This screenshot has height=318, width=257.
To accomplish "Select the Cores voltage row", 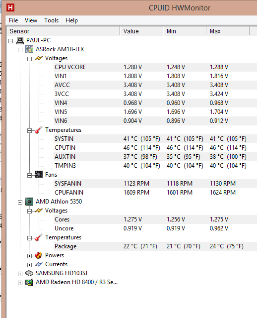I will click(x=155, y=219).
